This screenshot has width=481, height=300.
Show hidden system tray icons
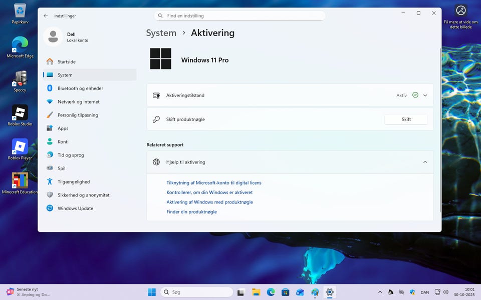click(379, 292)
